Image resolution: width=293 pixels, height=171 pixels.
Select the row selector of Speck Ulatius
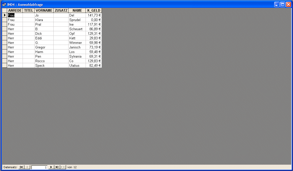tap(5, 65)
